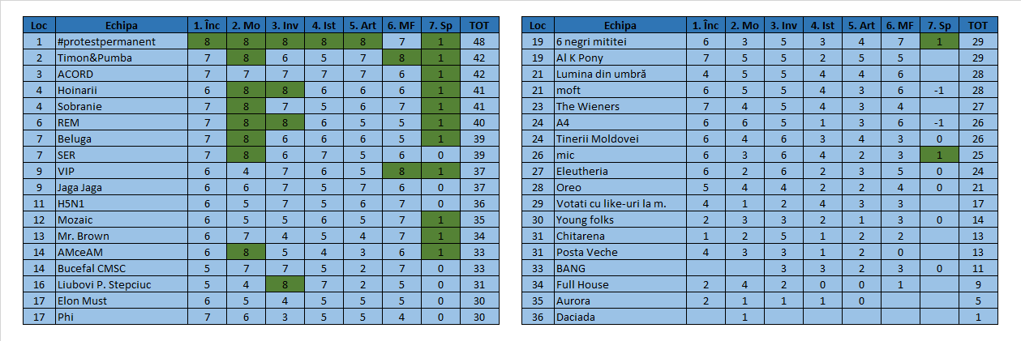Click the Timon&Pumba team cell
The width and height of the screenshot is (1021, 341).
pyautogui.click(x=122, y=58)
